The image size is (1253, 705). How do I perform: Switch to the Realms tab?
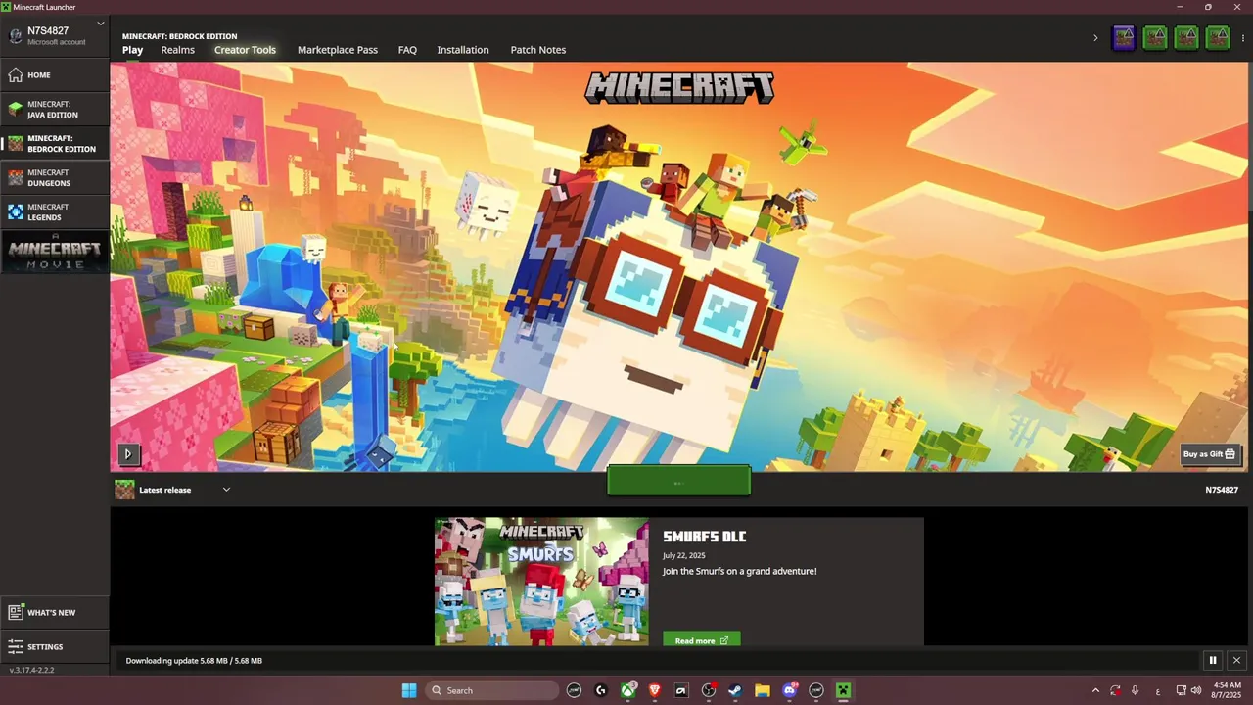[178, 50]
